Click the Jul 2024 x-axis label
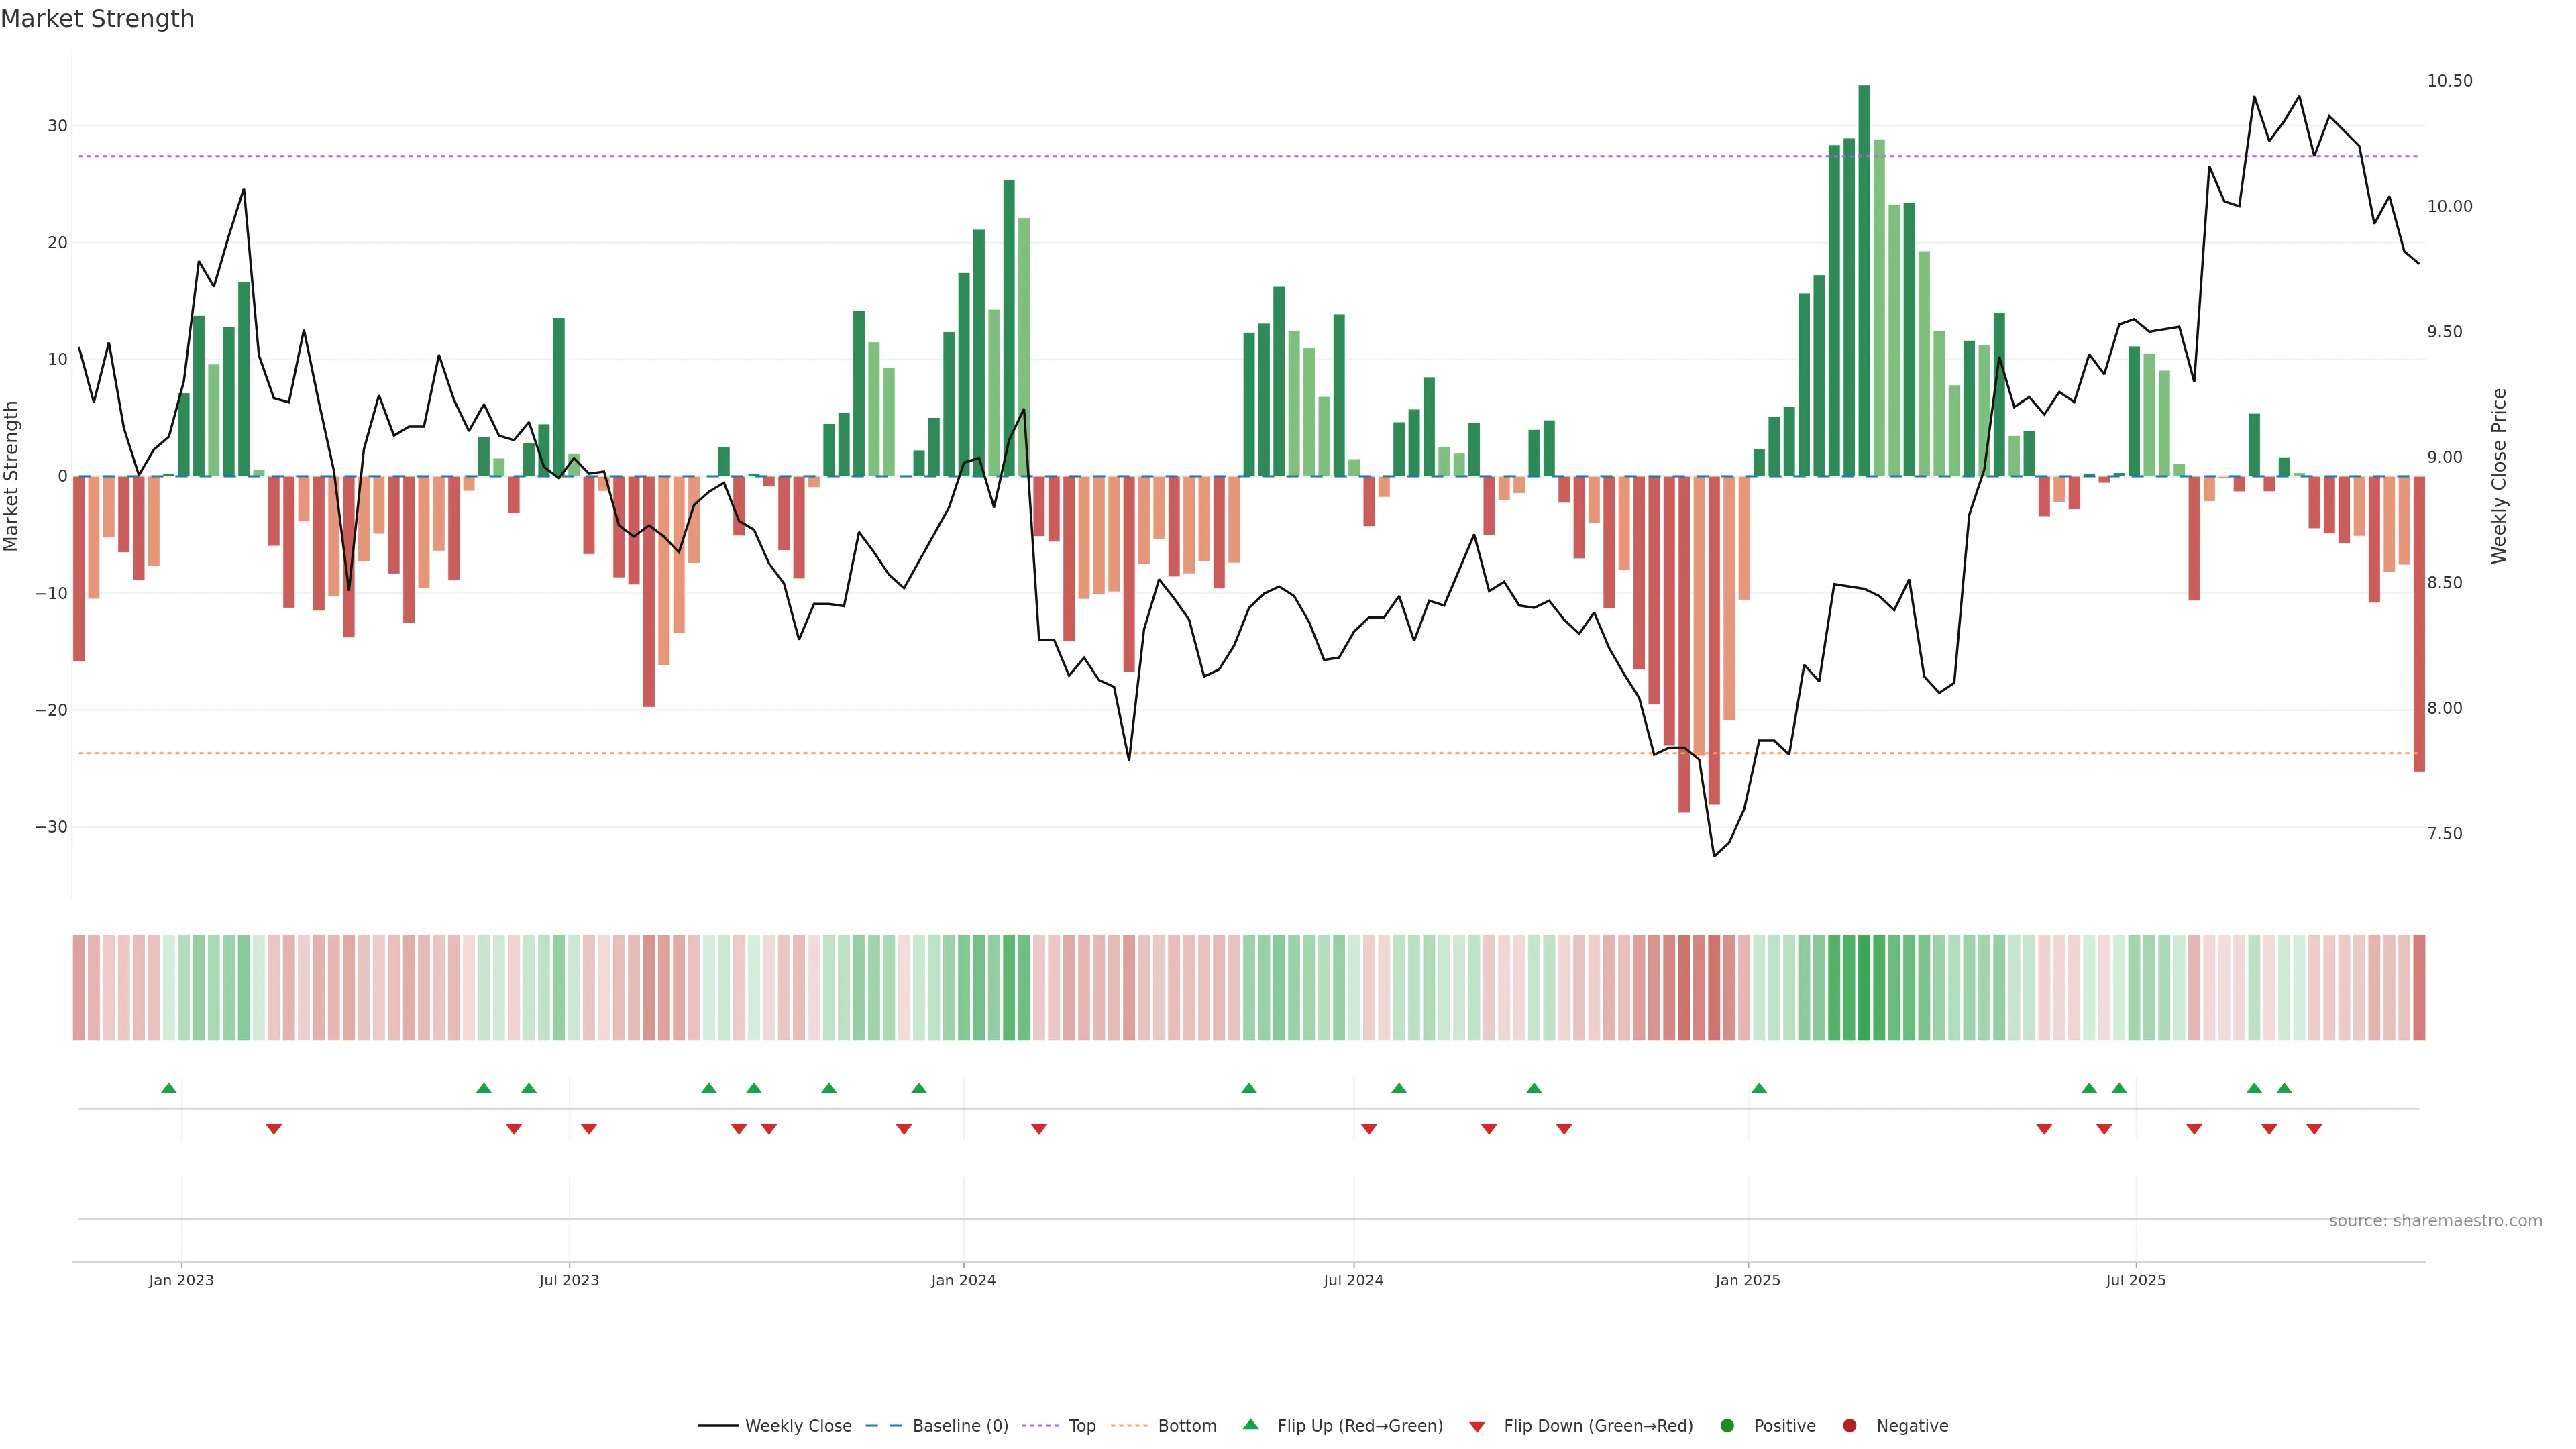This screenshot has width=2576, height=1449. tap(1353, 1280)
